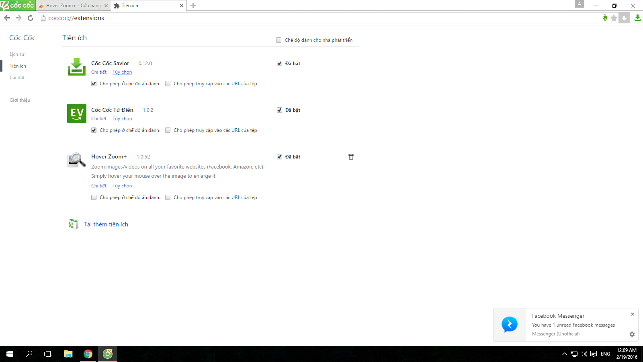Uncheck incognito permission for Cốc Cốc Savior
The width and height of the screenshot is (643, 362).
click(94, 84)
